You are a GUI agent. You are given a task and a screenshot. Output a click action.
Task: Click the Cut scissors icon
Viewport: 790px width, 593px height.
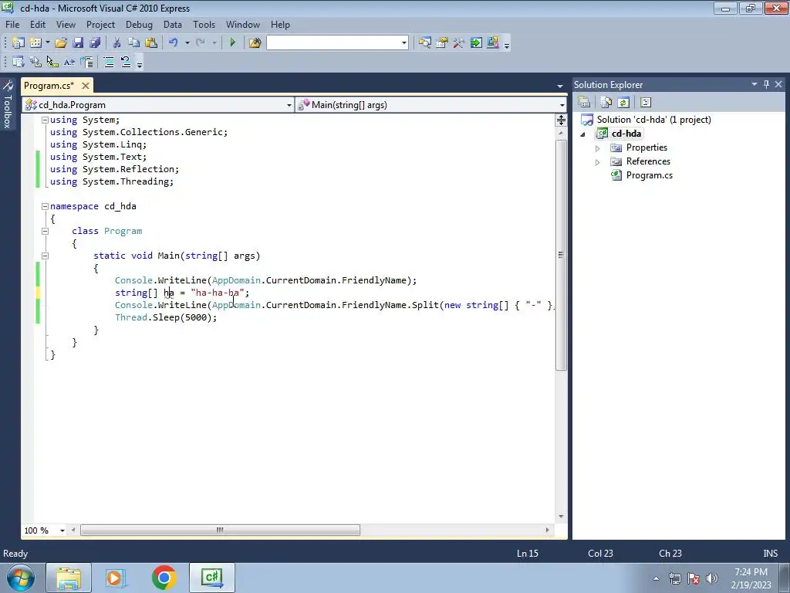(117, 43)
